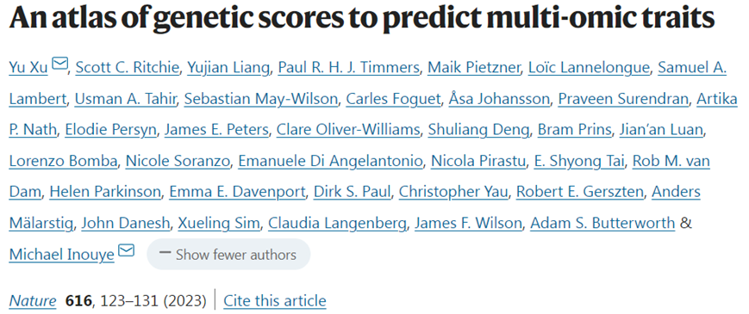
Task: Select Adam S. Butterworth author link
Action: click(x=602, y=223)
